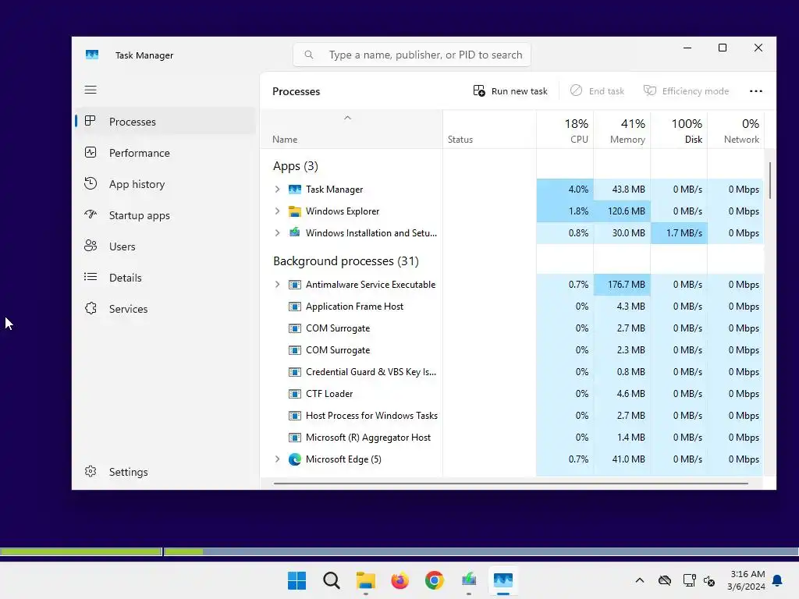Open the Services page
This screenshot has height=599, width=799.
165,309
